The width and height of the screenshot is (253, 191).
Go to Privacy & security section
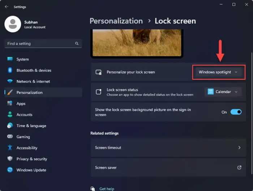pos(31,159)
